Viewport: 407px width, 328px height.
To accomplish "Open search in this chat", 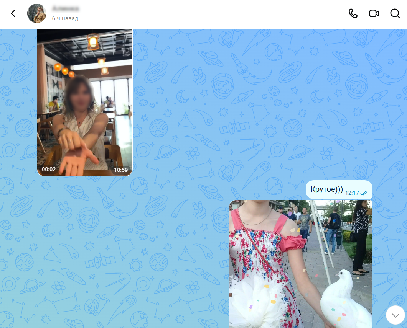I will 395,13.
